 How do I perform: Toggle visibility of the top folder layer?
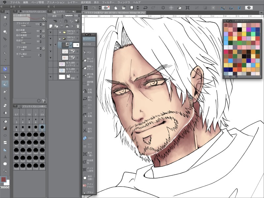(x=50, y=32)
